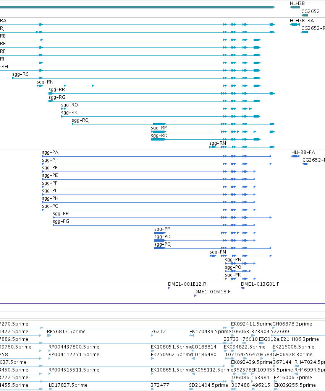Click the HLH3B gene label
The width and height of the screenshot is (325, 391).
297,3
